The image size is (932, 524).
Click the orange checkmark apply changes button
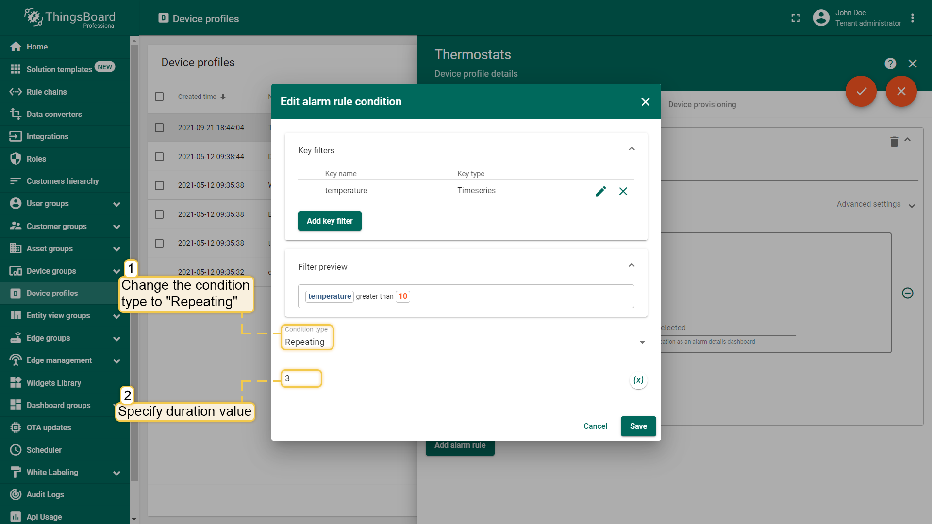[x=861, y=91]
